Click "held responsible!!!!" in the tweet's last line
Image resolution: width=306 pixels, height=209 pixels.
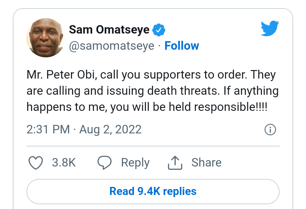(218, 107)
